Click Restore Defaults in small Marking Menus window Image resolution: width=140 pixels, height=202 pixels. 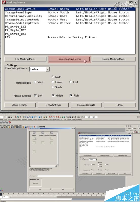point(112,174)
